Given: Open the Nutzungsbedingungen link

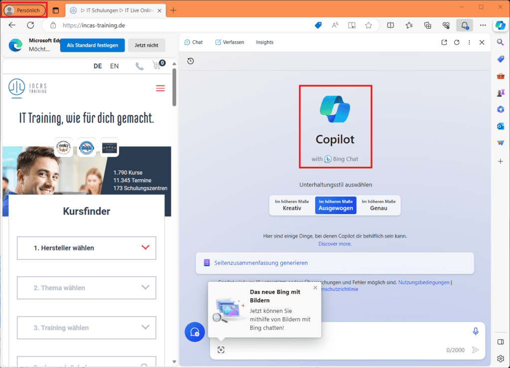Looking at the screenshot, I should (424, 282).
